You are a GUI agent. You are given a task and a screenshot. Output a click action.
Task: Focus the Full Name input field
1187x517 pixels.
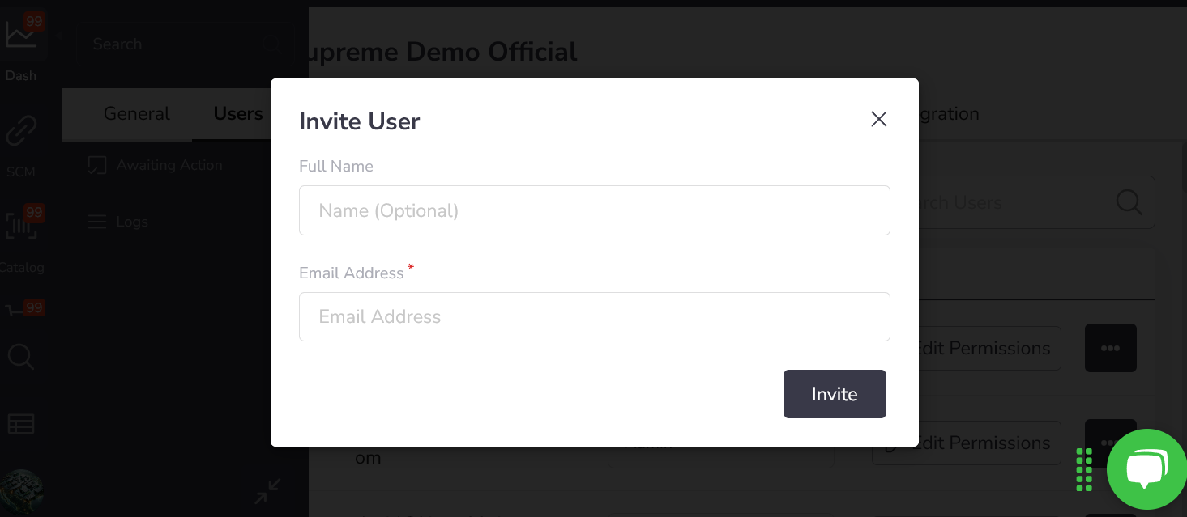pos(595,210)
